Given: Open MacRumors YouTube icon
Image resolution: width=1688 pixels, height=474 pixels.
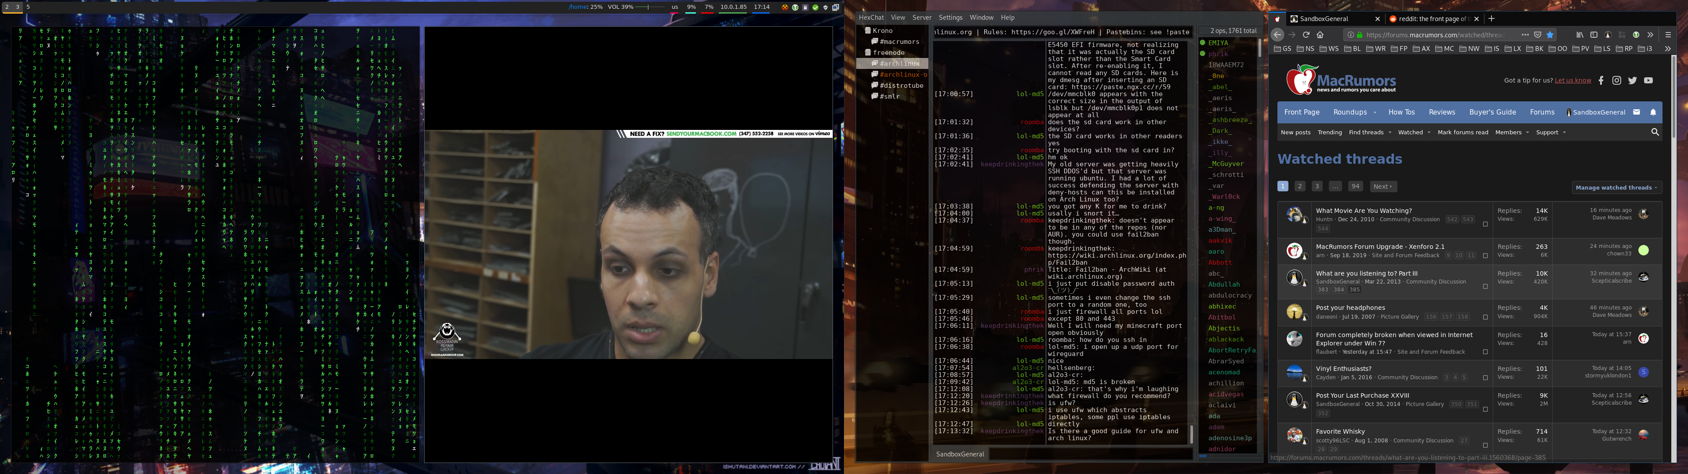Looking at the screenshot, I should pos(1648,80).
